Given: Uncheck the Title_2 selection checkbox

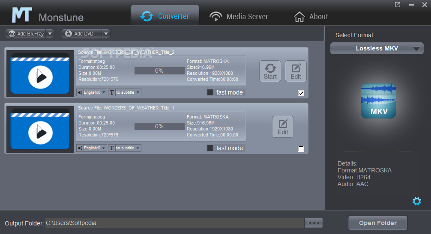Looking at the screenshot, I should pos(301,93).
